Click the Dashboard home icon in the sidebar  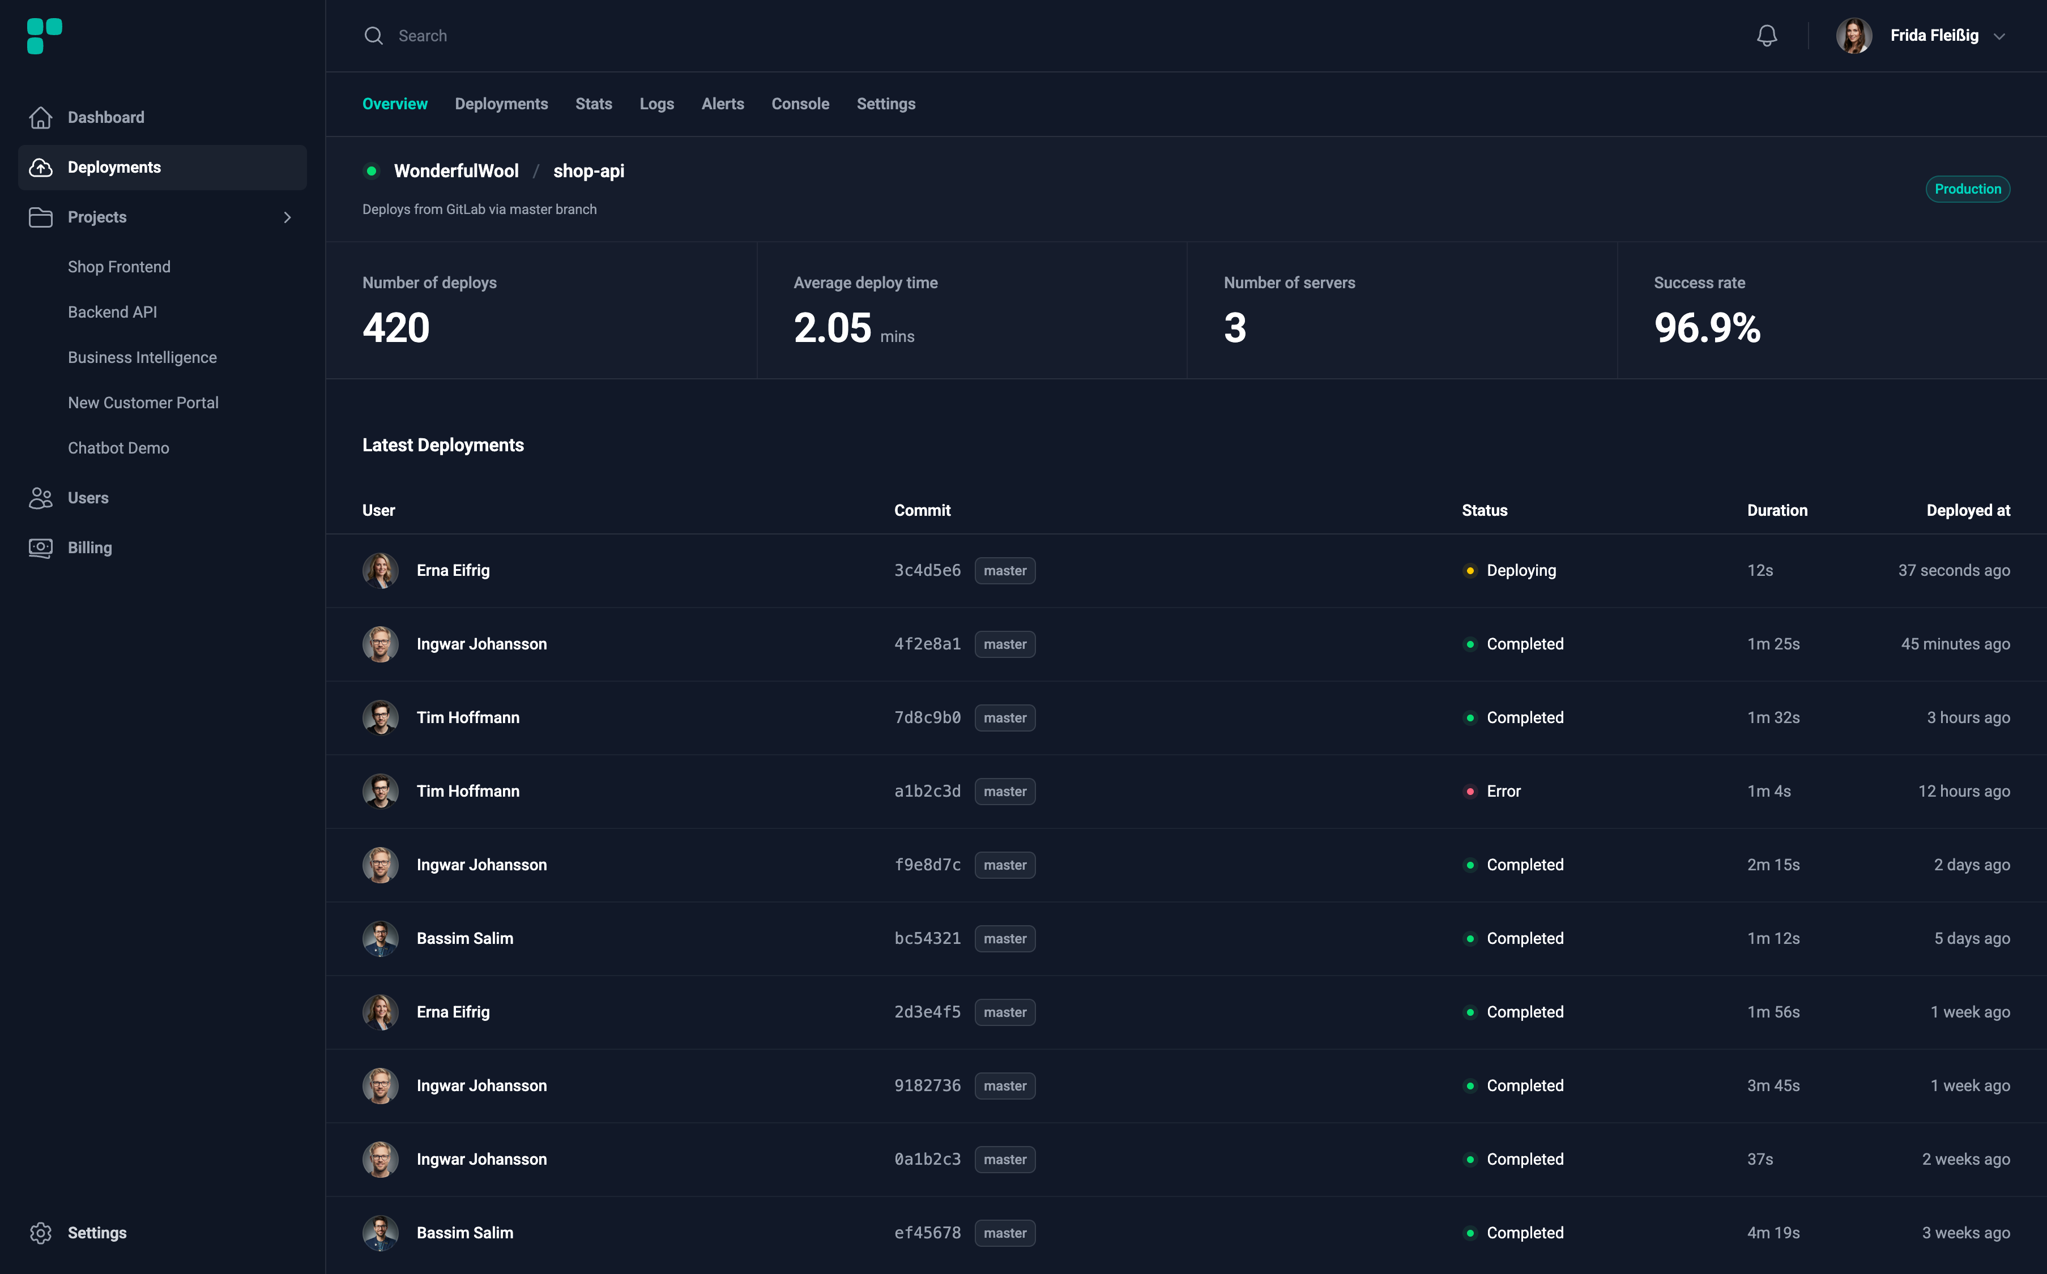40,117
